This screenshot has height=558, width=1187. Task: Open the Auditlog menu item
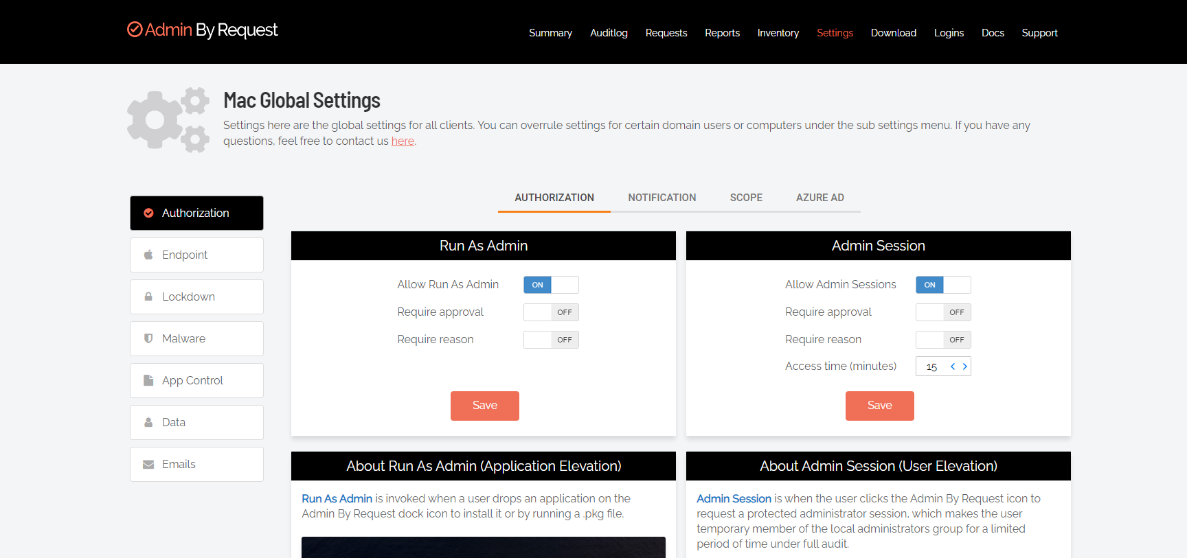point(609,33)
